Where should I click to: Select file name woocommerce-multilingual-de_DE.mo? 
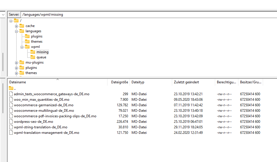44,110
